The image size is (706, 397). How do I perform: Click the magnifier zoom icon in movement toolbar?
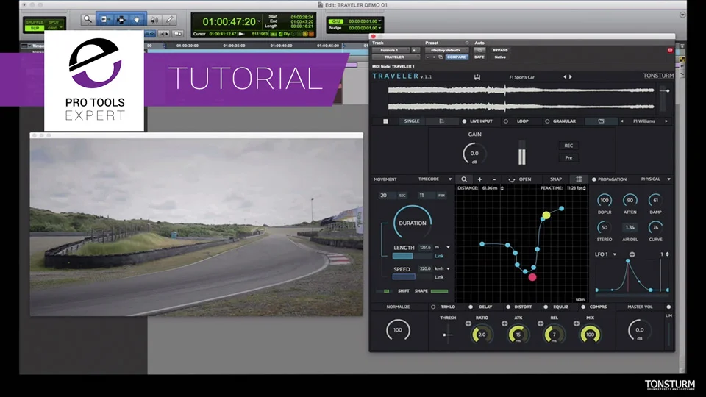(464, 179)
